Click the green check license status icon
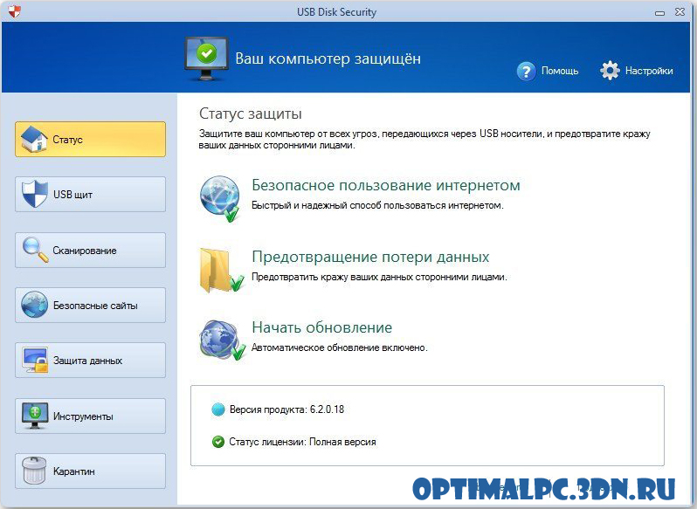 217,442
